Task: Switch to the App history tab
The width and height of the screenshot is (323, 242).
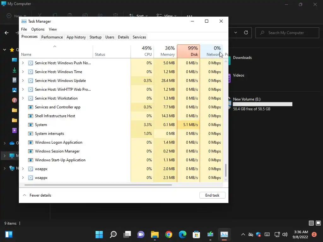Action: [x=76, y=37]
